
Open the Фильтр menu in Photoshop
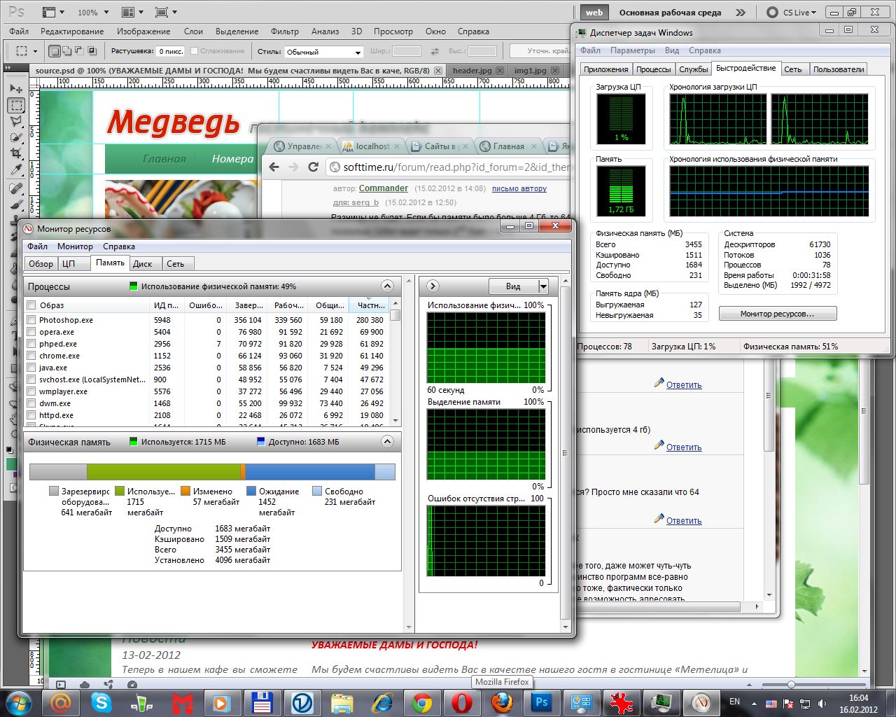(284, 32)
